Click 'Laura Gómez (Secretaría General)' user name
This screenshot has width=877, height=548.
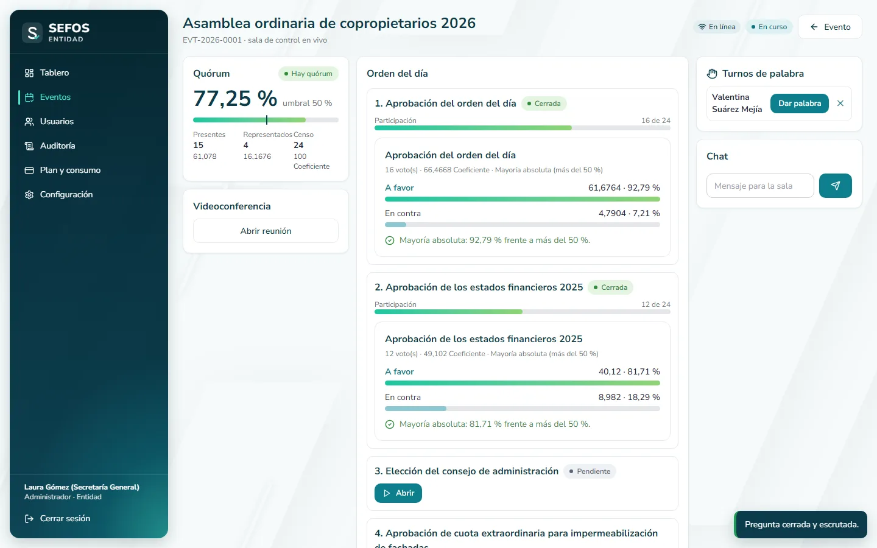pyautogui.click(x=82, y=487)
